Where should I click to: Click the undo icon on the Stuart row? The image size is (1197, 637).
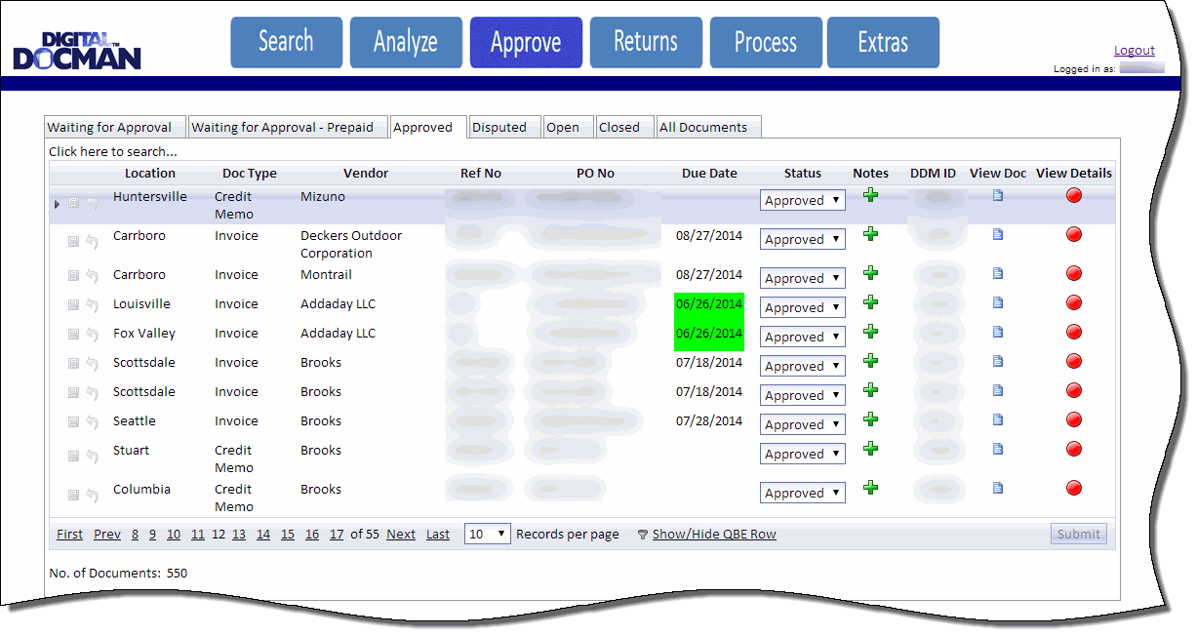click(92, 456)
